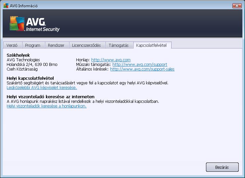Select the Rendszer tab
Viewport: 245px width, 178px height.
[57, 45]
